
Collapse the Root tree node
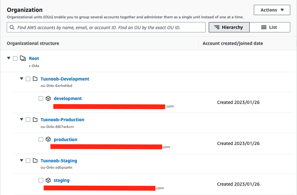coord(9,58)
